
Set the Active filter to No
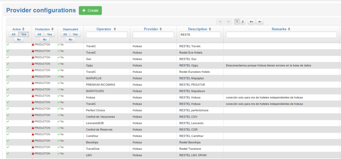click(19, 39)
